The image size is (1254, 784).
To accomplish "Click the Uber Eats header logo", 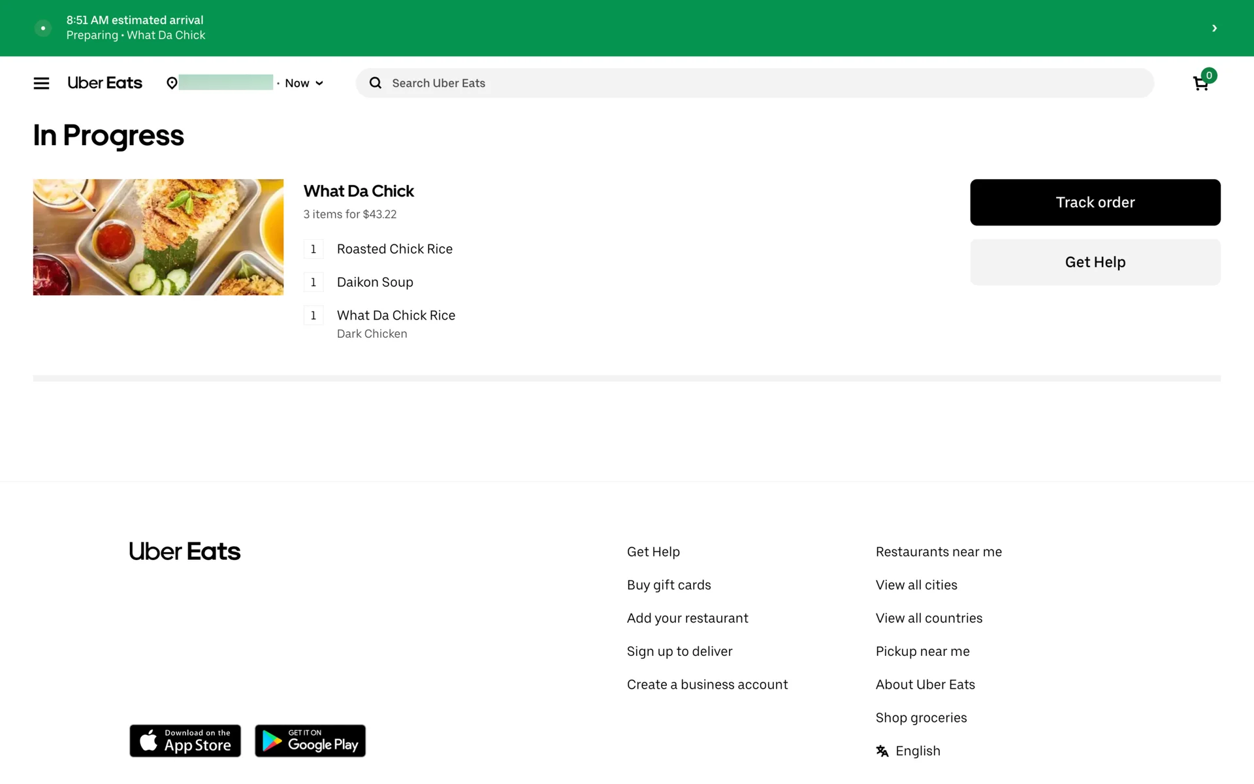I will [x=104, y=83].
